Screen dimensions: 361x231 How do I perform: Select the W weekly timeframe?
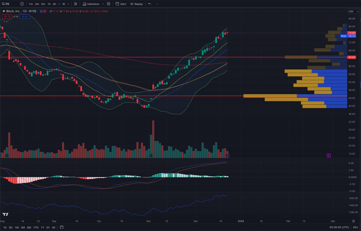pyautogui.click(x=63, y=4)
